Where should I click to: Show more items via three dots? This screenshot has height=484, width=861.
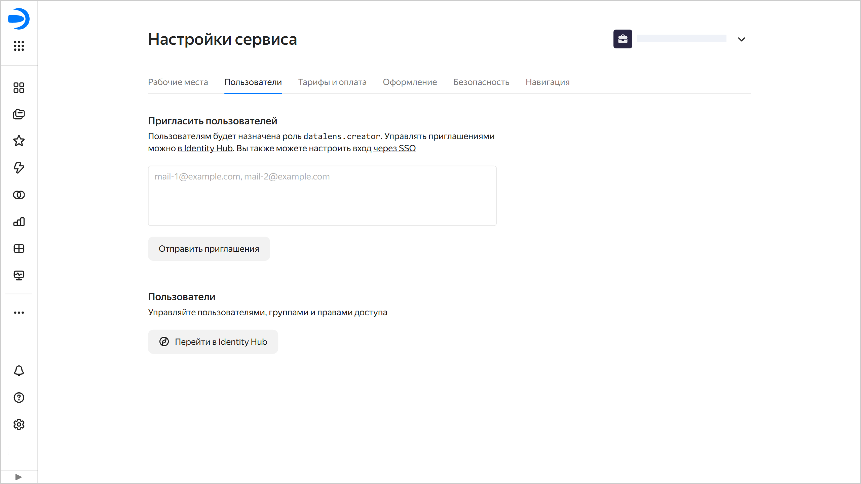(x=19, y=313)
